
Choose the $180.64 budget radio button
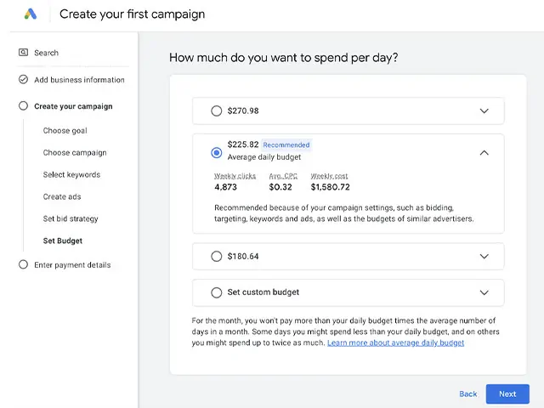[216, 256]
